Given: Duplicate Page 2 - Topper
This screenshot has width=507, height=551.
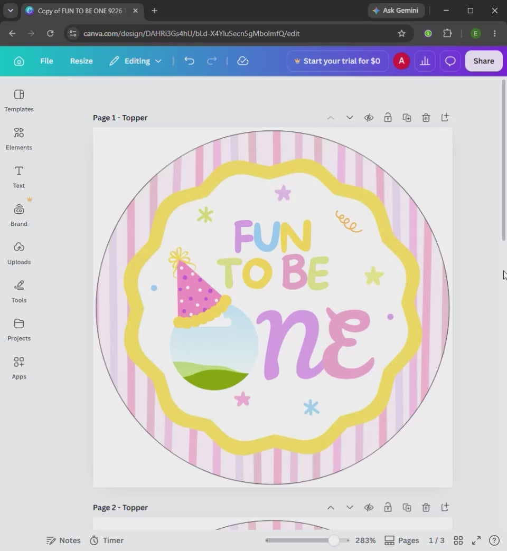Looking at the screenshot, I should tap(407, 507).
